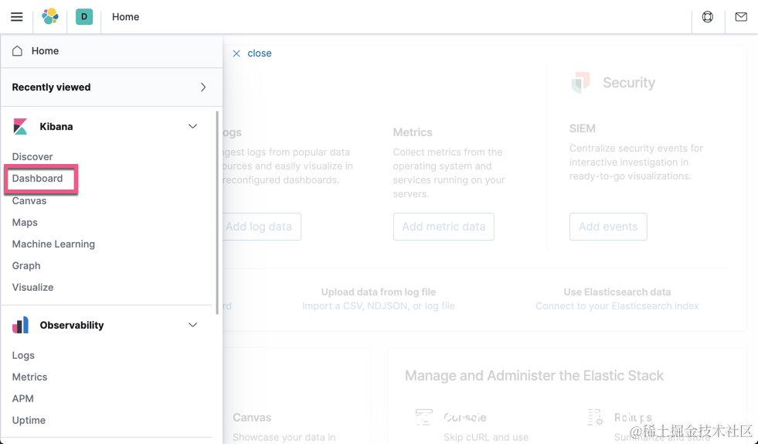Expand the Recently viewed section
The width and height of the screenshot is (758, 444).
click(x=112, y=87)
